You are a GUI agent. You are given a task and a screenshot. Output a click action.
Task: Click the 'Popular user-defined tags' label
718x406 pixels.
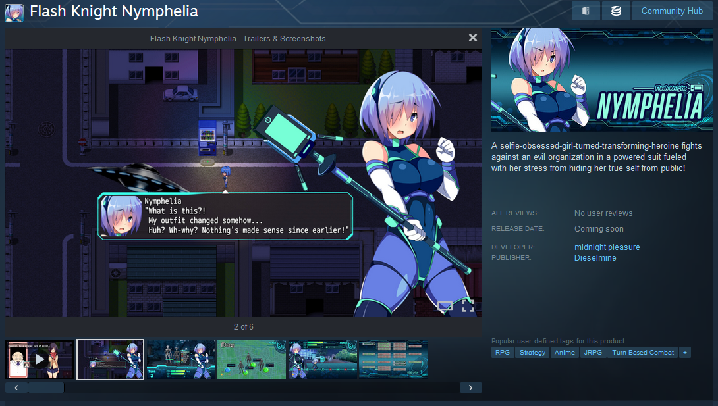pos(559,341)
